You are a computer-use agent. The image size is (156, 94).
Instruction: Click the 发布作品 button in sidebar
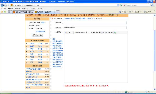pos(37,35)
